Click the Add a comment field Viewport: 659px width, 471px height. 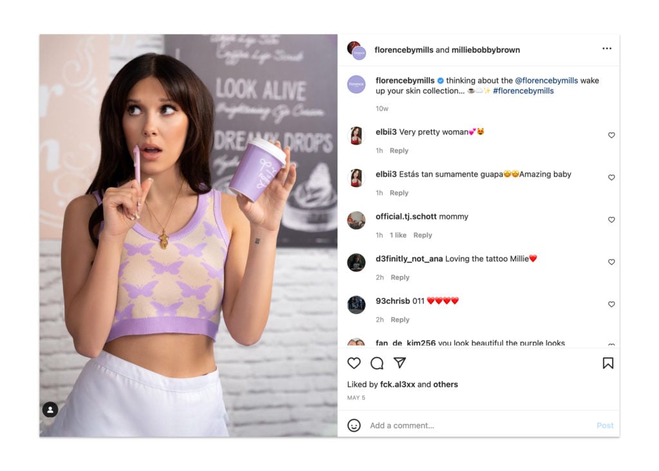pos(479,425)
